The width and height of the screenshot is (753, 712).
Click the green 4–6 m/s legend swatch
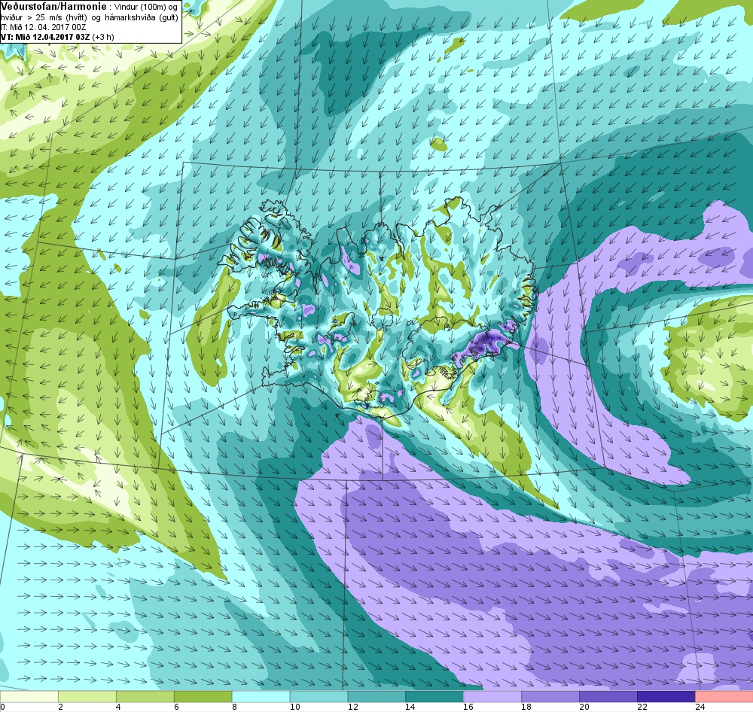coord(145,696)
